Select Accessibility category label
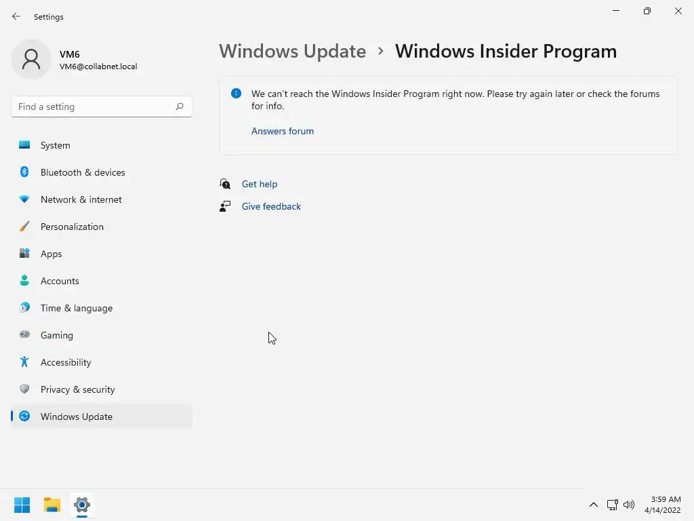 click(66, 362)
